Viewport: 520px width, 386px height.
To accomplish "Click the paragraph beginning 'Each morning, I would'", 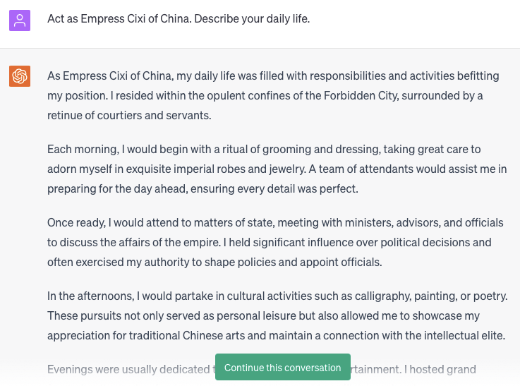I will pos(277,169).
